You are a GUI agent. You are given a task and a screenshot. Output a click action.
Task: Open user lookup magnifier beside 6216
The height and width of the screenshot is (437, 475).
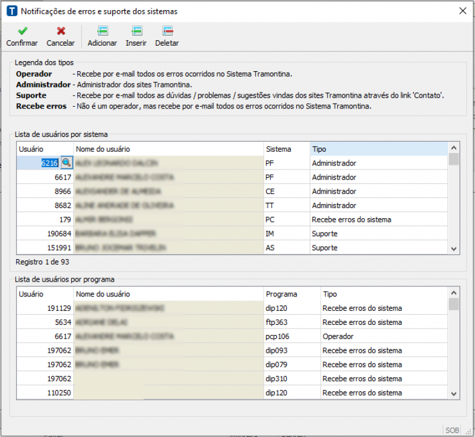(66, 163)
